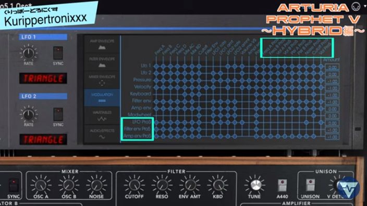Viewport: 367px width, 206px height.
Task: Click the Filter Cutoff knob
Action: tap(134, 185)
